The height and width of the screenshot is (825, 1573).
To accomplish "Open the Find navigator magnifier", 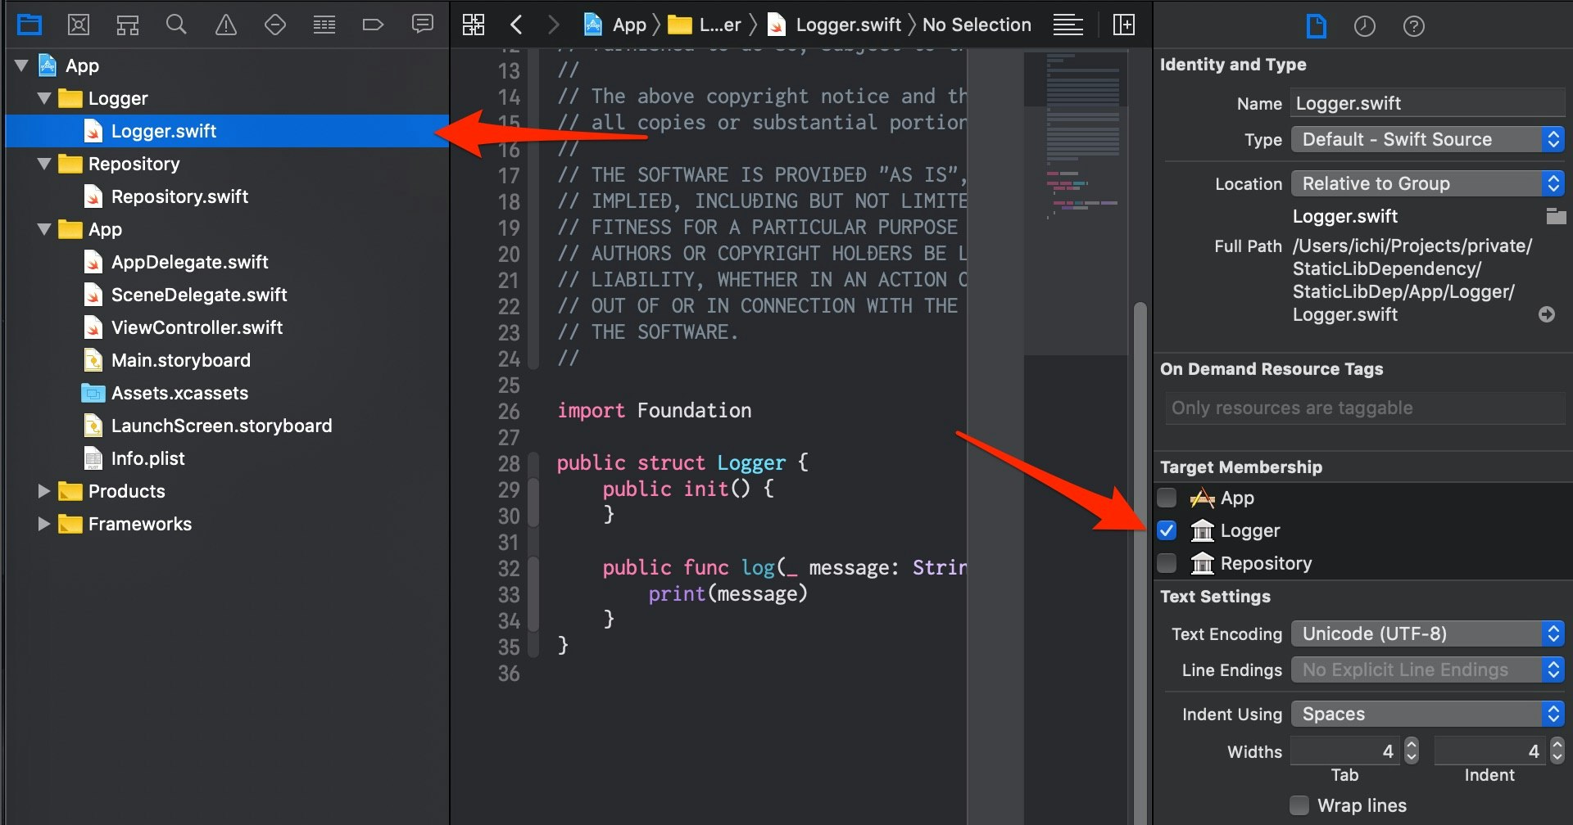I will [176, 25].
